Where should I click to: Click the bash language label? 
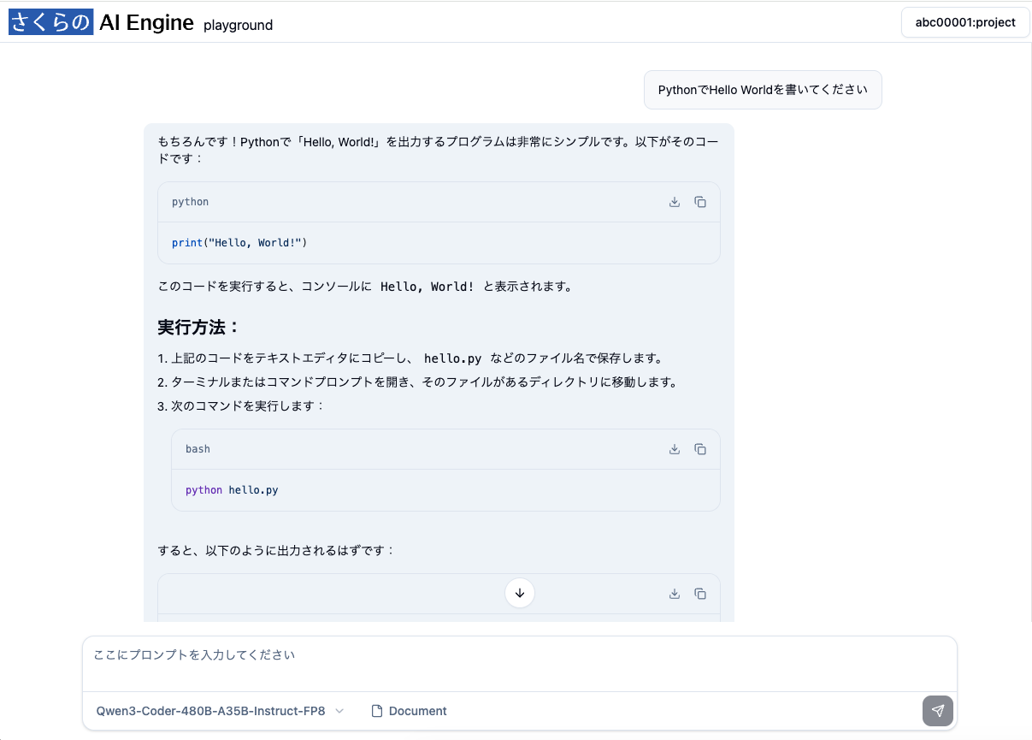coord(198,449)
